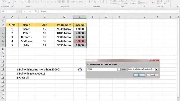The width and height of the screenshot is (180, 101).
Task: Open the Font group dialog launcher
Action: click(44, 6)
